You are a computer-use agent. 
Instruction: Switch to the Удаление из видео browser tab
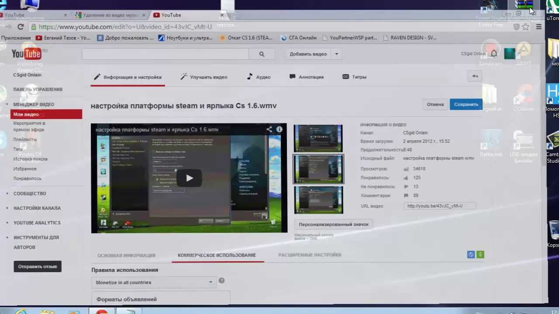111,15
